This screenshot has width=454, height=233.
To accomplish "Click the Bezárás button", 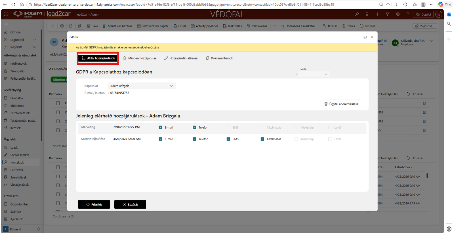I will (x=130, y=204).
